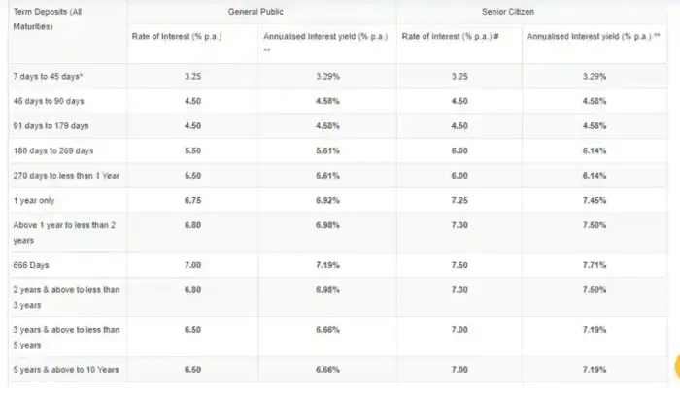Click the orange floating button at right edge
The width and height of the screenshot is (680, 399).
tap(674, 366)
